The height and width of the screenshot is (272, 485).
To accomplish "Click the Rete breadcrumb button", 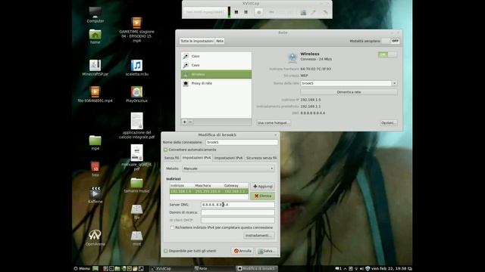I will tap(220, 41).
